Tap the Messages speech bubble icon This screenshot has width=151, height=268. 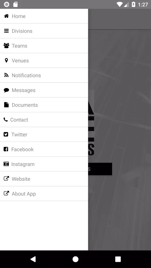click(x=6, y=90)
